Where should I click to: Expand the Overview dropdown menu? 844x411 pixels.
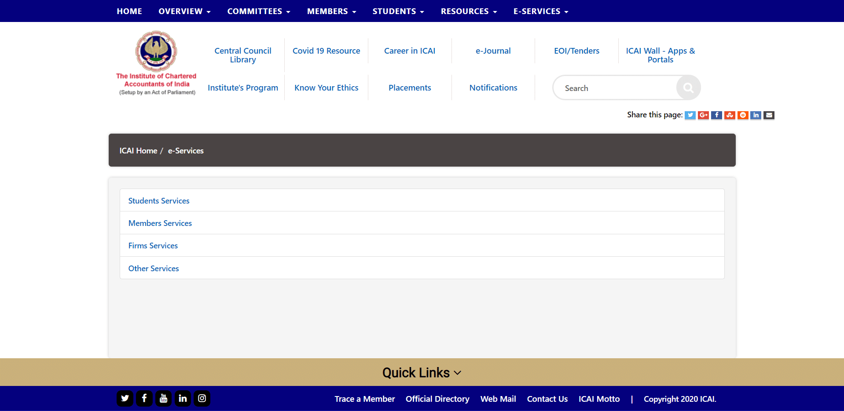pyautogui.click(x=184, y=11)
